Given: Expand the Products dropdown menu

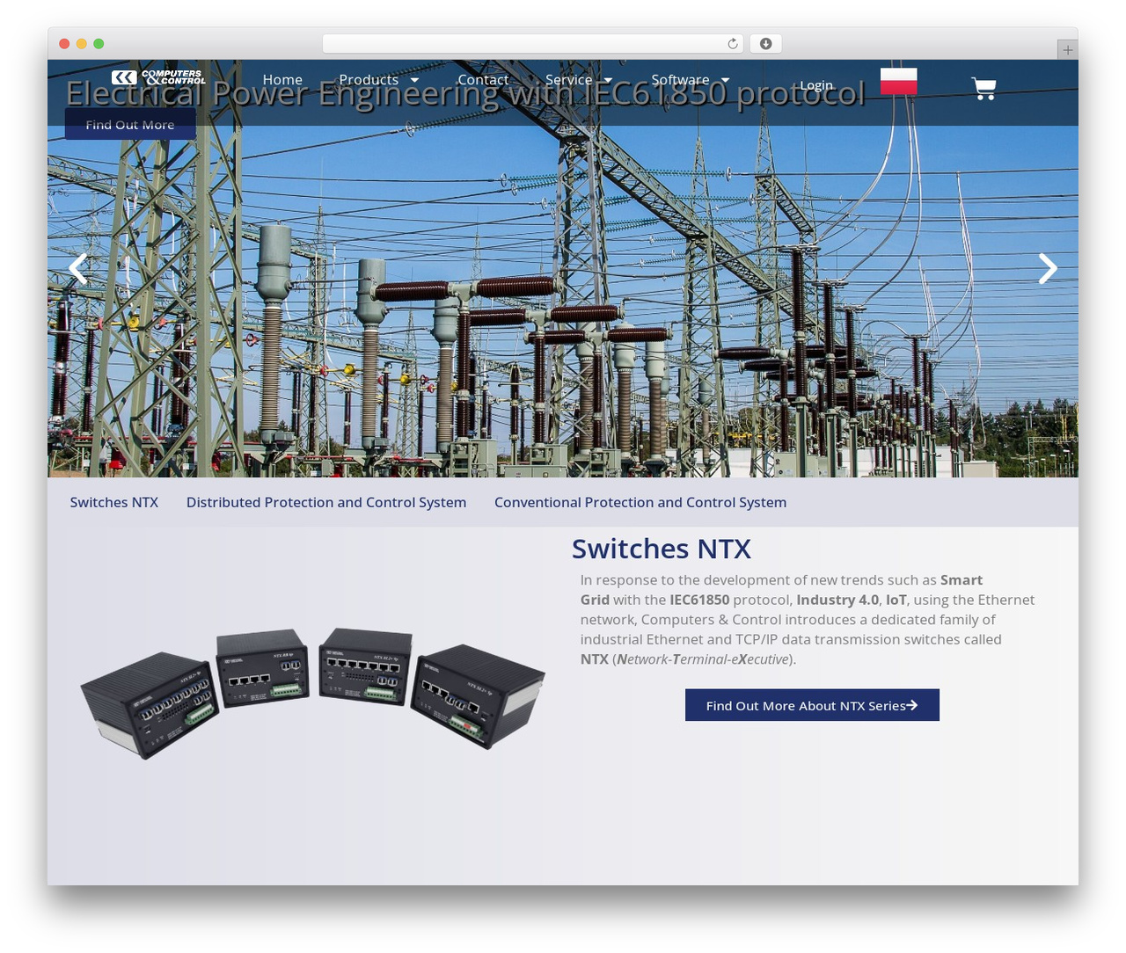Looking at the screenshot, I should coord(379,80).
